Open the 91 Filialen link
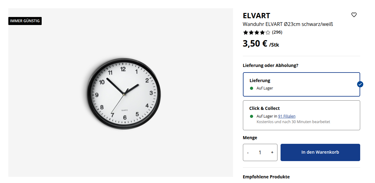Viewport: 375px width, 183px height. click(287, 116)
